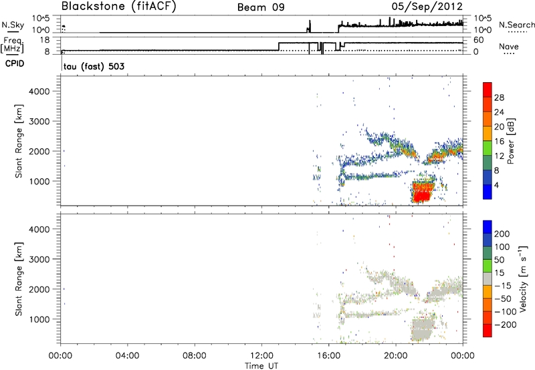This screenshot has height=370, width=535.
Task: Select the "N.Search" legend label
Action: point(517,25)
